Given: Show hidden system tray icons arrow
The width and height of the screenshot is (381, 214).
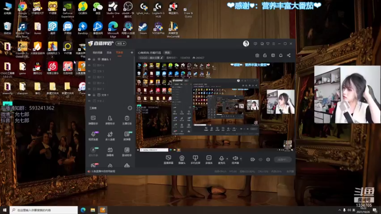Looking at the screenshot, I should coord(340,210).
